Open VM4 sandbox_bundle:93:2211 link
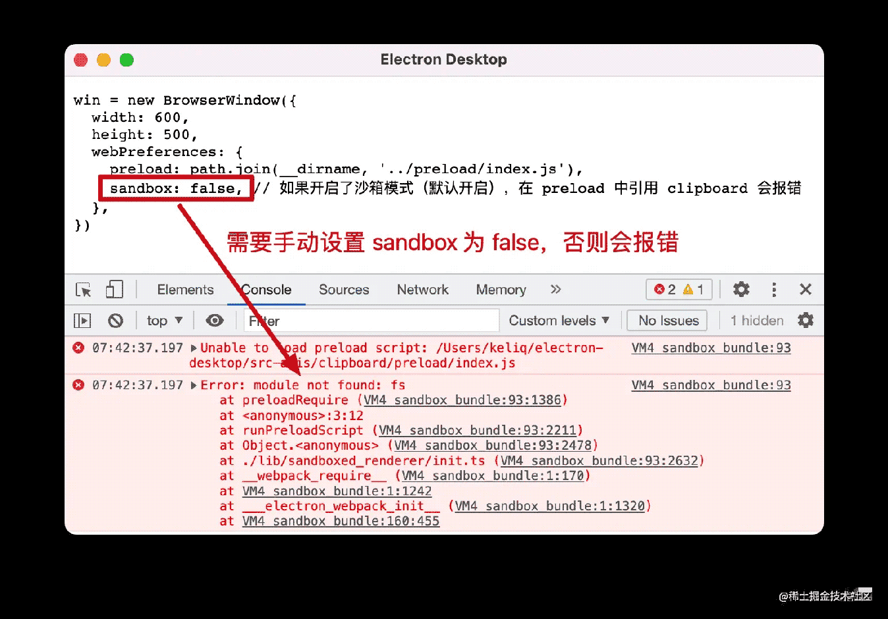This screenshot has width=888, height=619. tap(478, 431)
